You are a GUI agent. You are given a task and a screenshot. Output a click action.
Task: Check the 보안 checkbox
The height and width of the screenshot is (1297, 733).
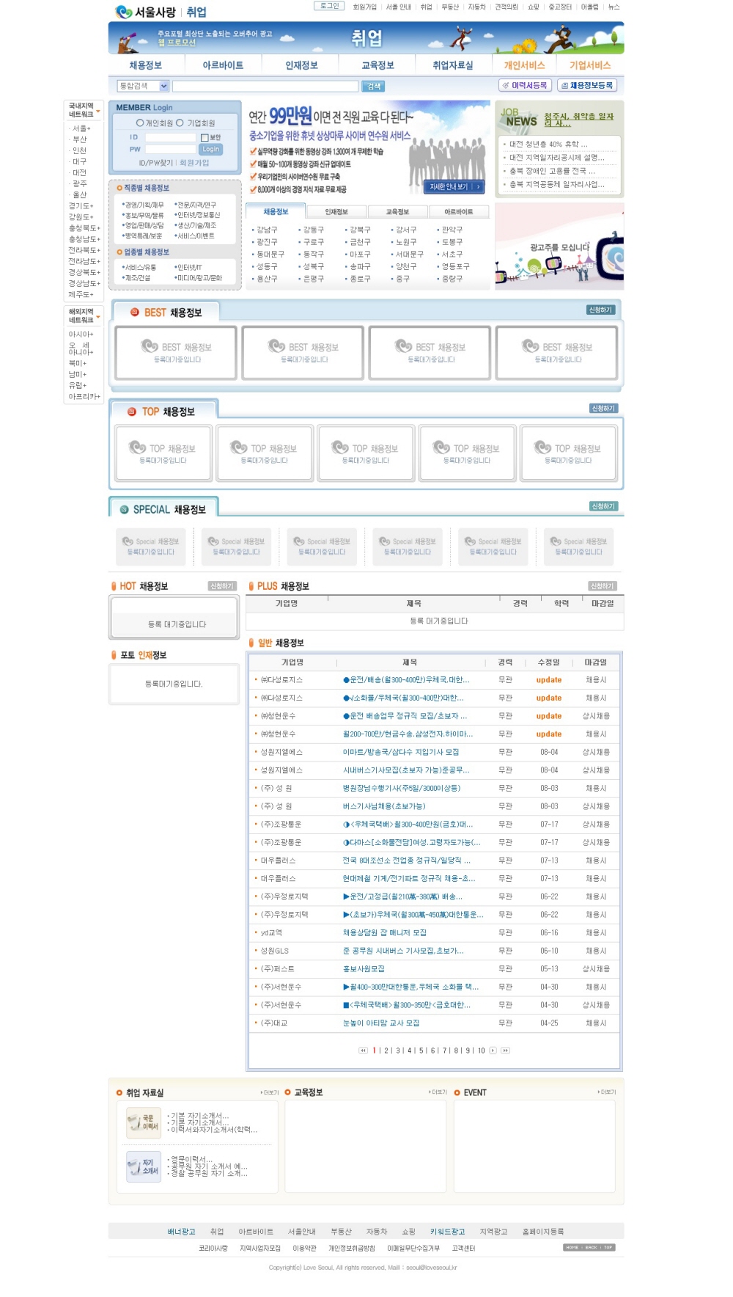click(x=205, y=138)
